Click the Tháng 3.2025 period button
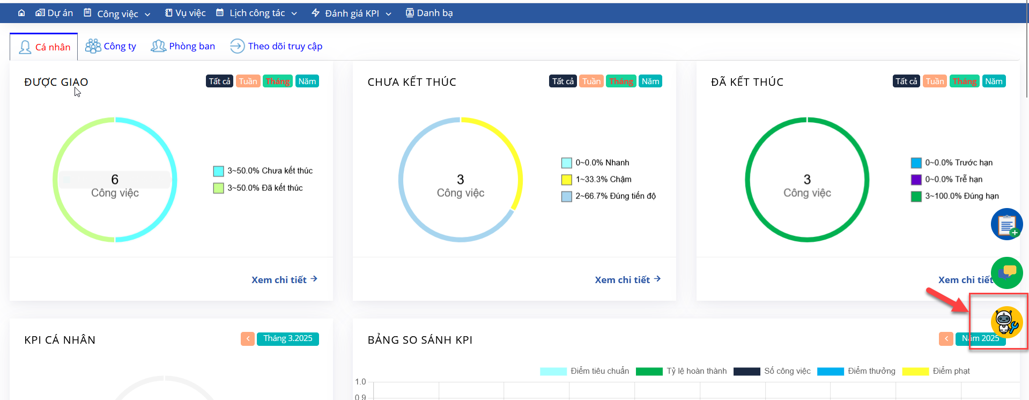The width and height of the screenshot is (1029, 400). click(288, 339)
